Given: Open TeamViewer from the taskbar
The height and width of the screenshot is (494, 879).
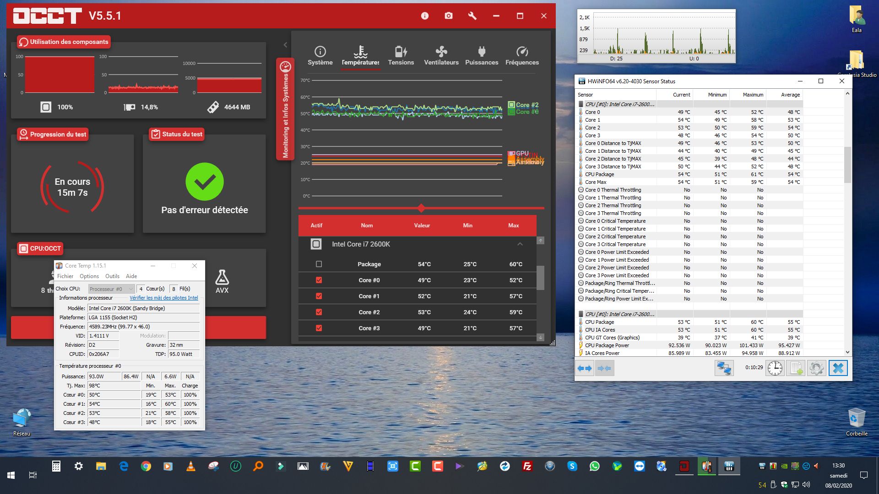Looking at the screenshot, I should coord(639,466).
